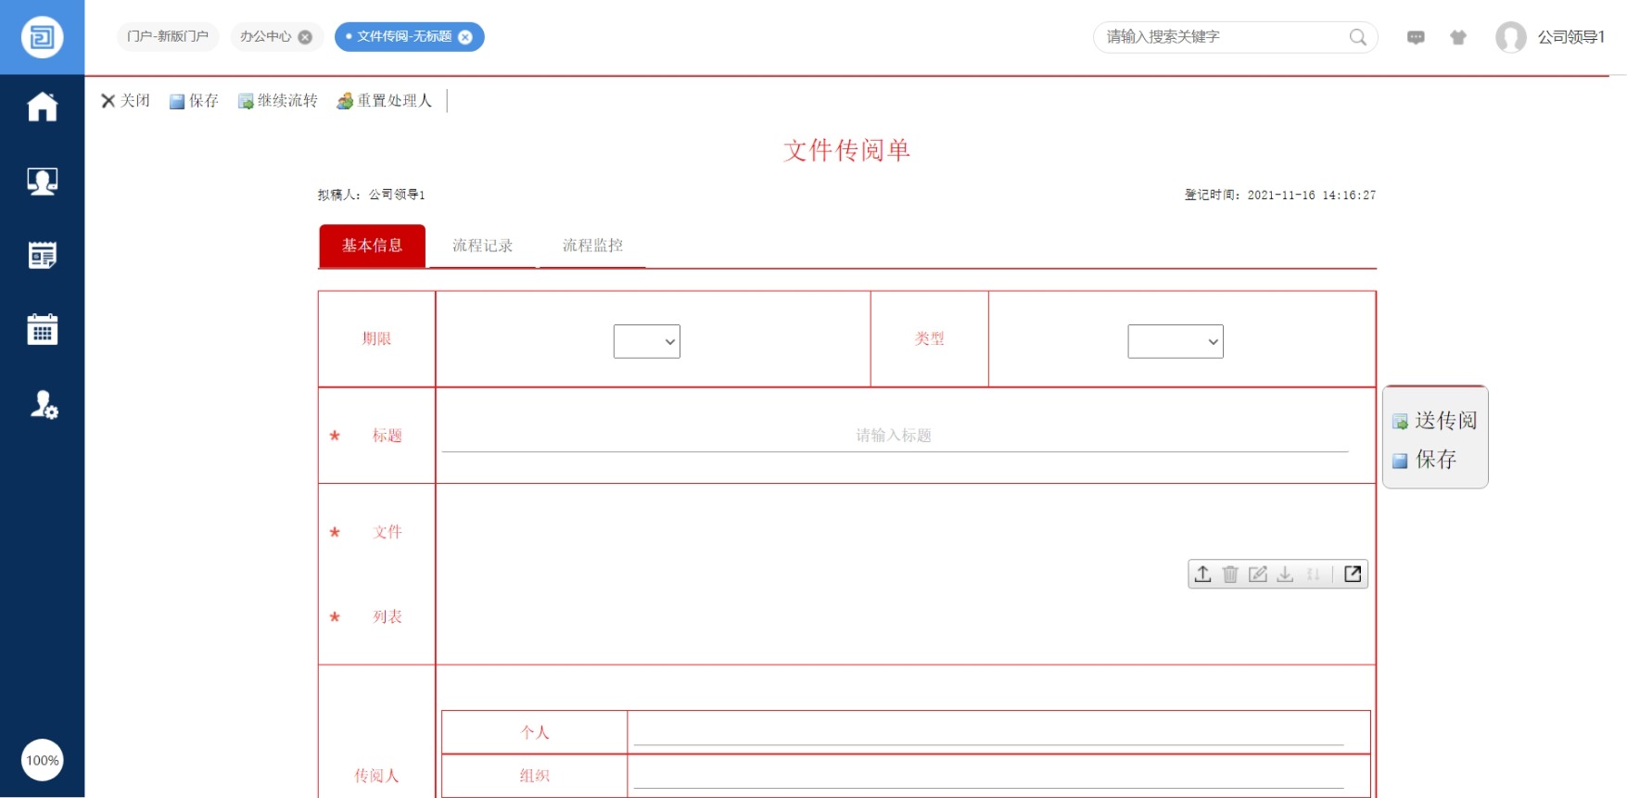Click the 传阅人 row label
The width and height of the screenshot is (1627, 798).
click(376, 776)
